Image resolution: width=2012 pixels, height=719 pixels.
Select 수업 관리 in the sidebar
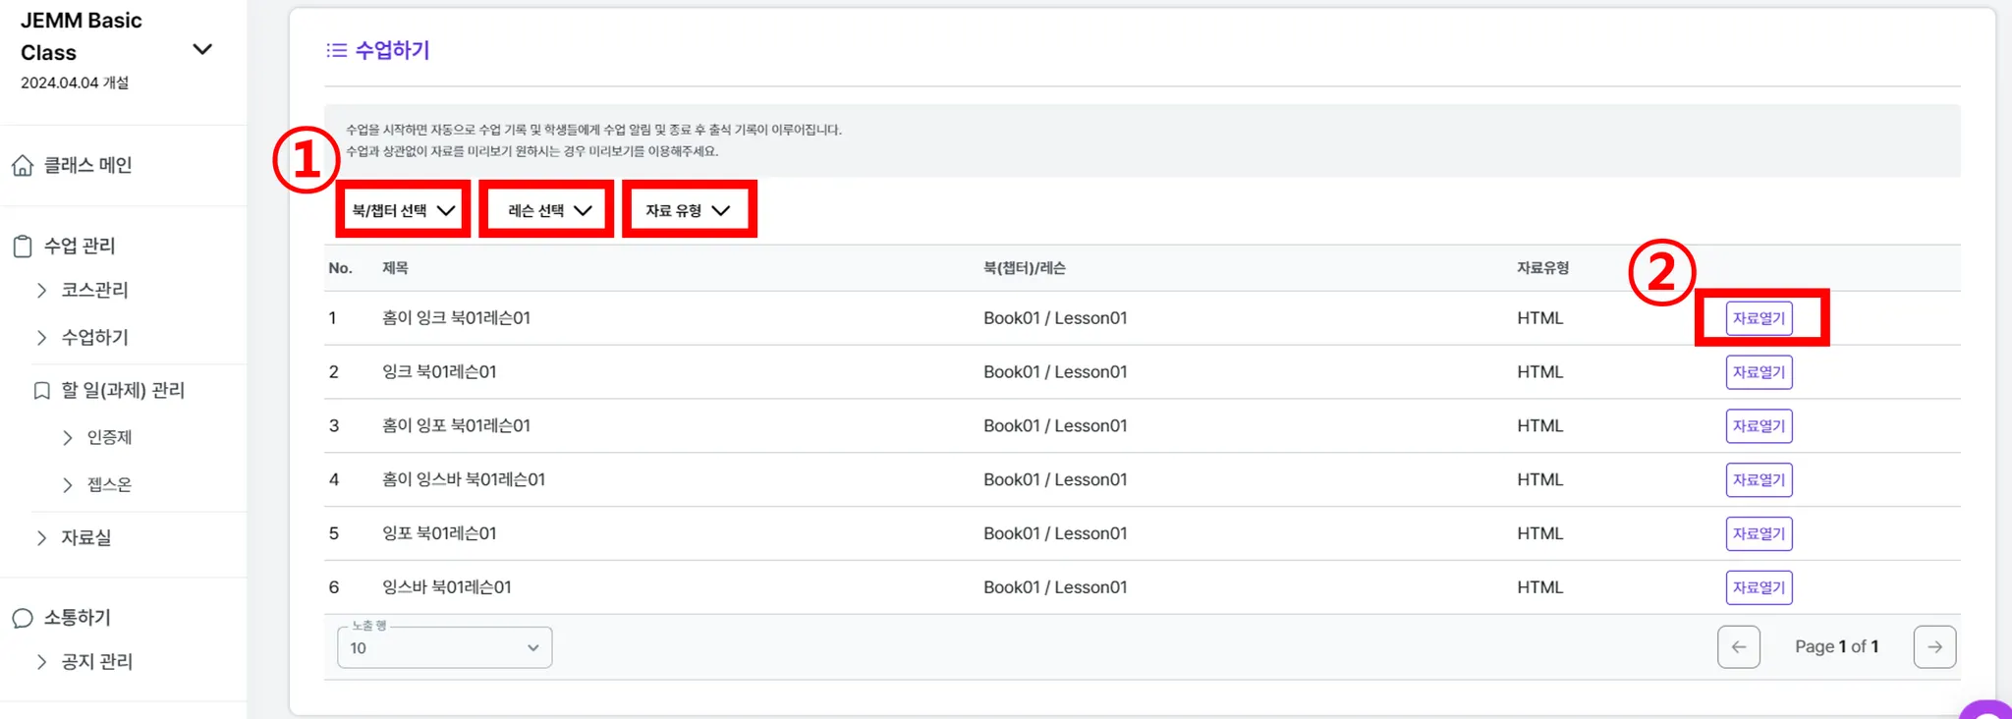[80, 247]
